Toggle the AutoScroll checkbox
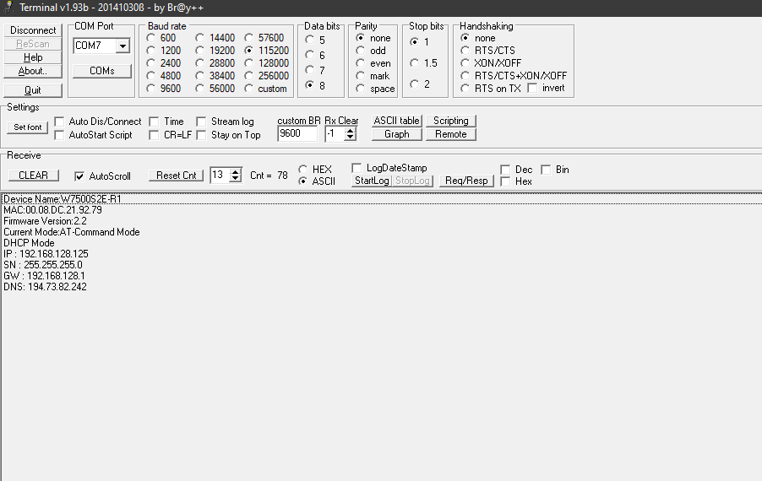This screenshot has height=481, width=762. point(79,176)
